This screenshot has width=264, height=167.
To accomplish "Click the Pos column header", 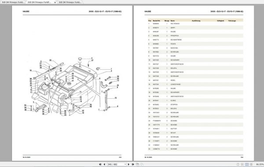I will (x=150, y=21).
